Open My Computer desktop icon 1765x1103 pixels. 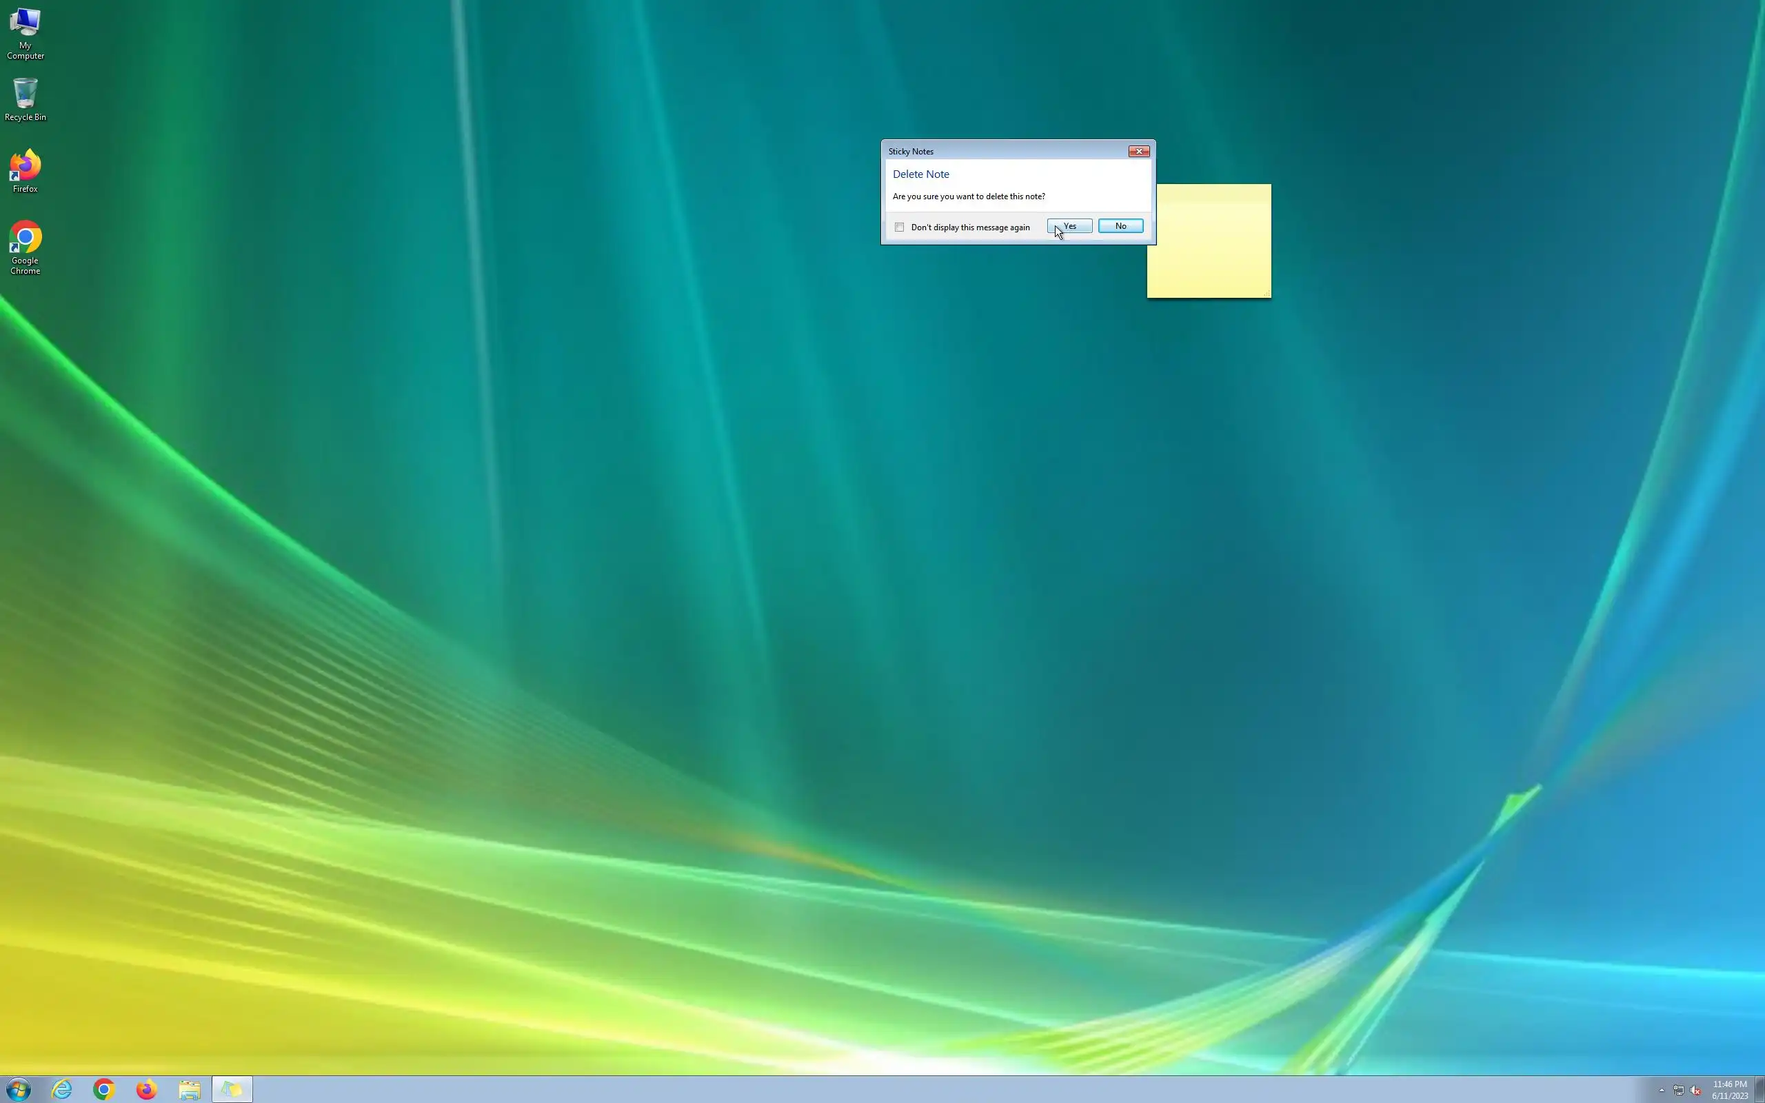(26, 33)
